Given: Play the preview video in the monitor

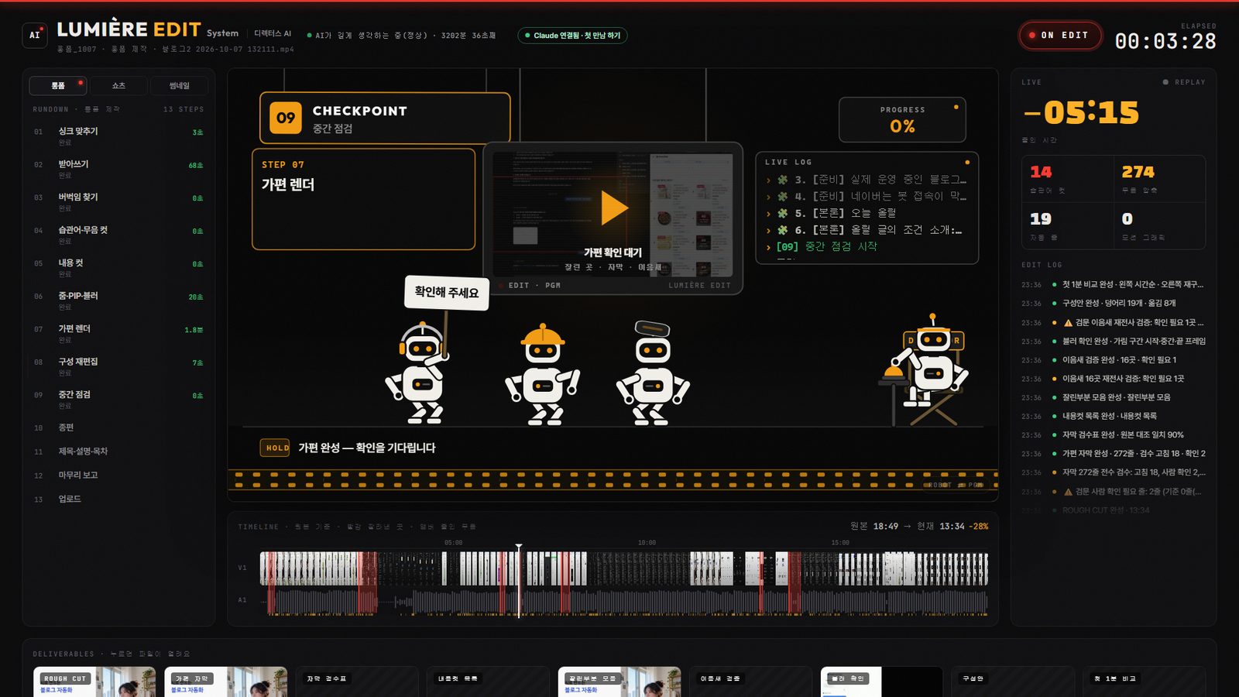Looking at the screenshot, I should pos(614,208).
